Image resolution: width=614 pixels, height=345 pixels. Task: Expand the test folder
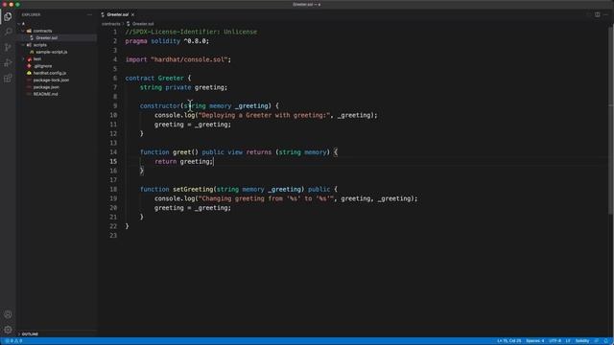coord(23,59)
